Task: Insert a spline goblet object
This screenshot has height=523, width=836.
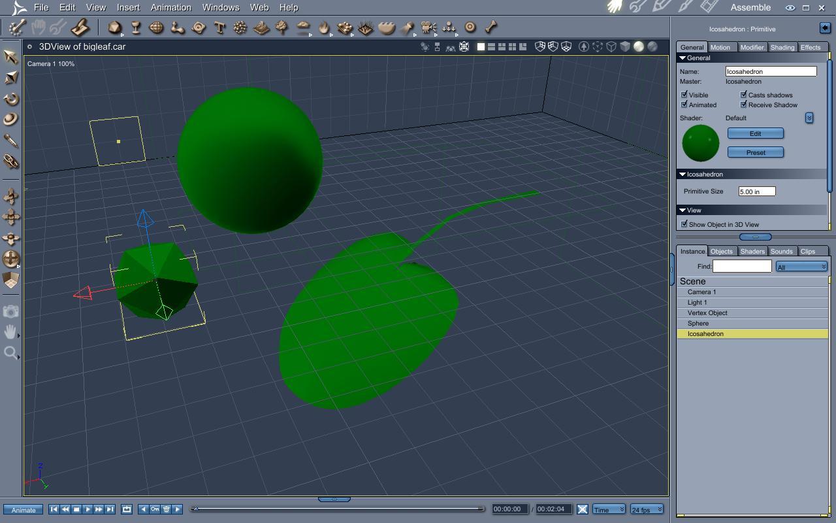Action: tap(136, 27)
